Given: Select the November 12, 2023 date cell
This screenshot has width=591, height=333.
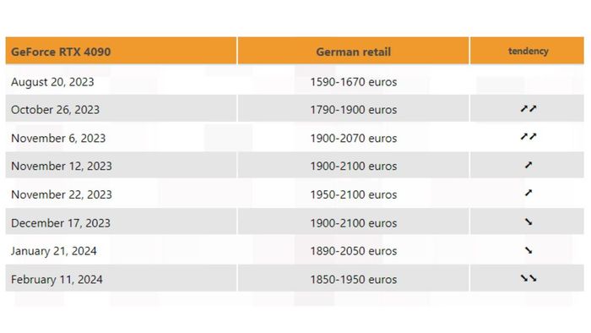Looking at the screenshot, I should [x=121, y=165].
